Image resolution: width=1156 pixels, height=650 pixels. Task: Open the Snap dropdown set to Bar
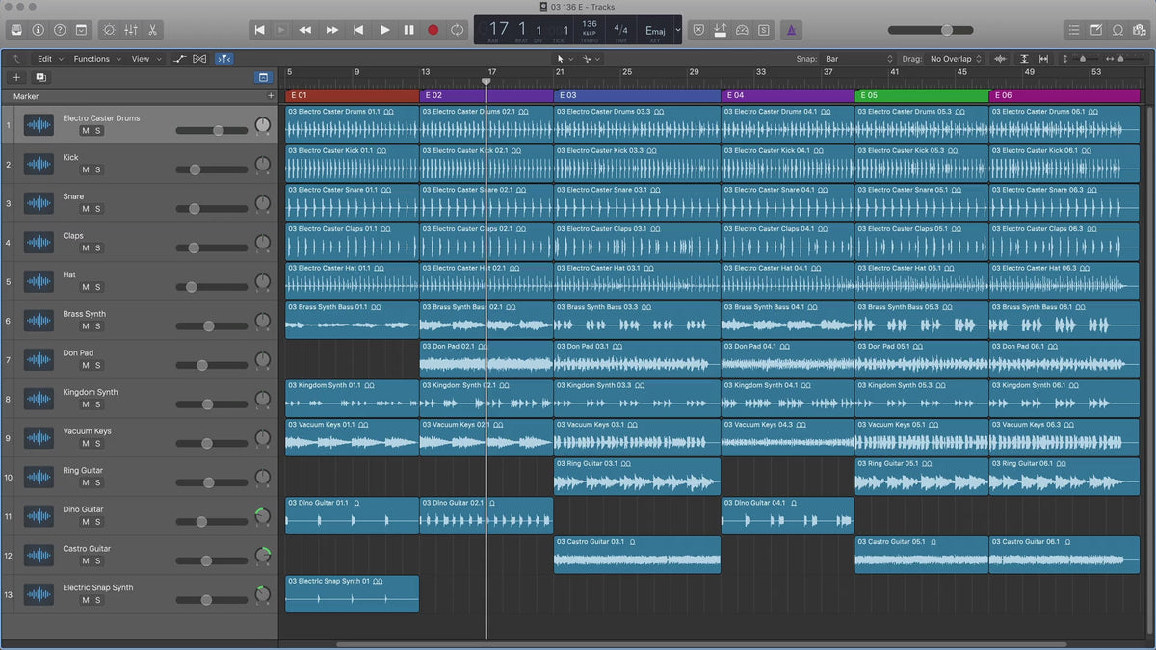(x=858, y=59)
